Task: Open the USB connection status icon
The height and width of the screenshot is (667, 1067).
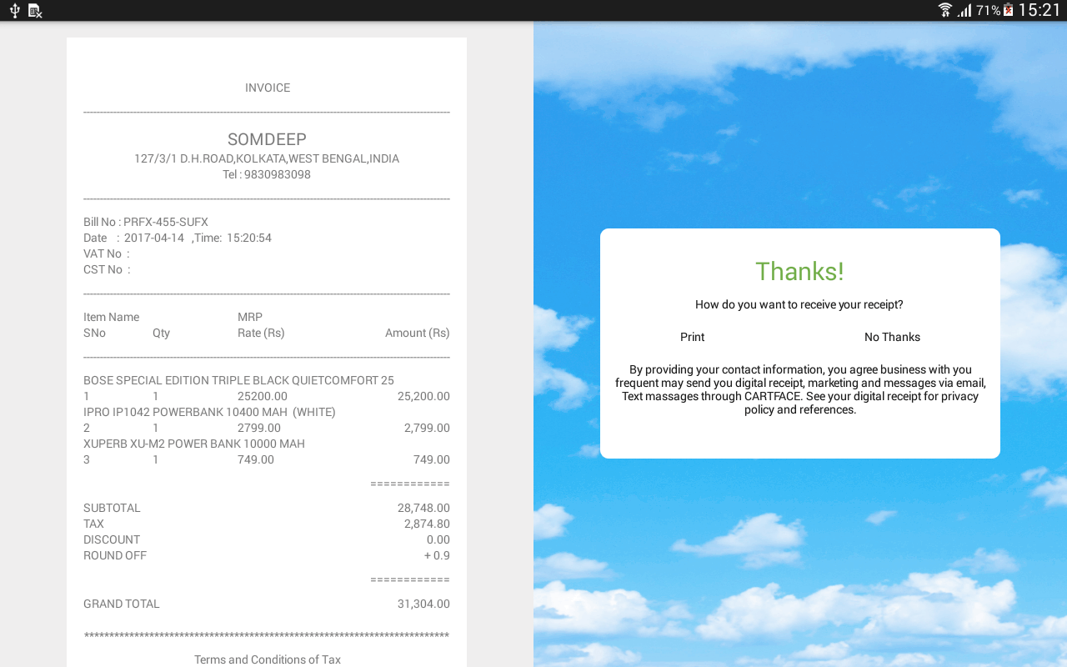Action: (14, 10)
